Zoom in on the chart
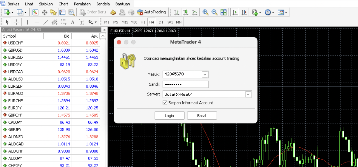358x167 pixels. [x=205, y=12]
